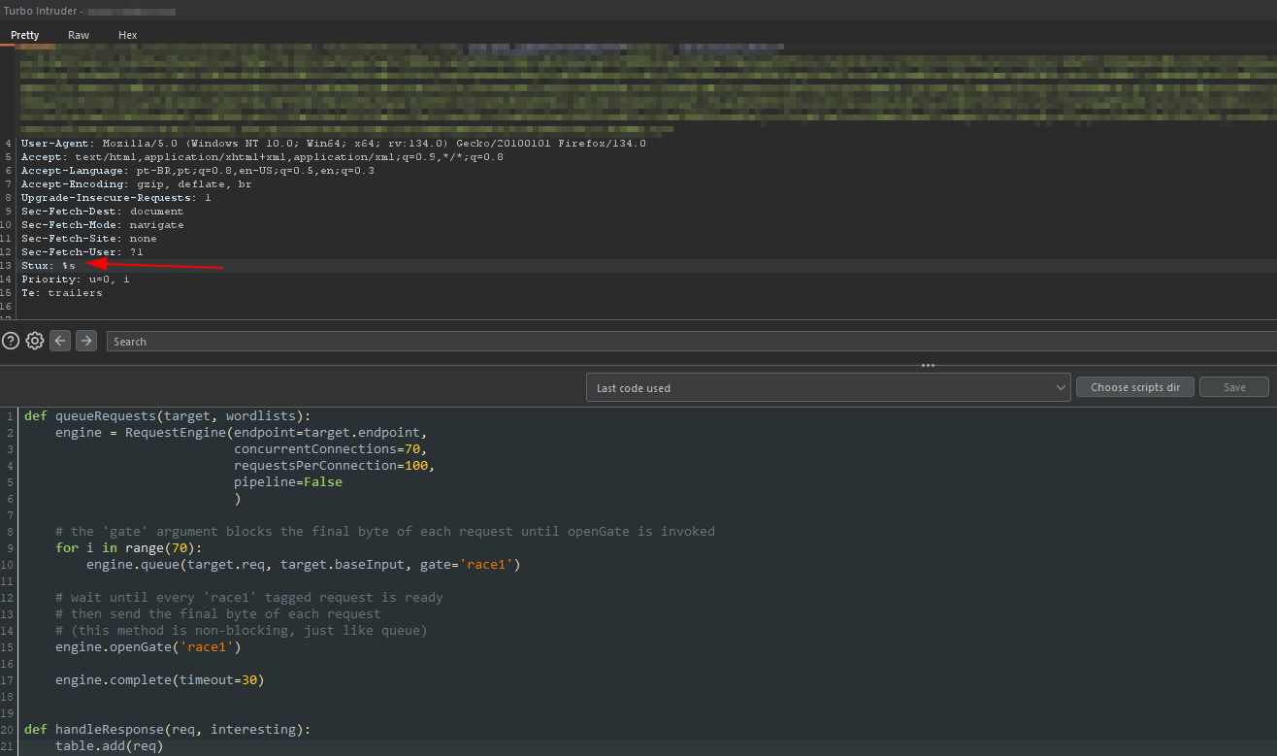
Task: Place cursor on the 'Stux: %s' header line
Action: coord(49,266)
